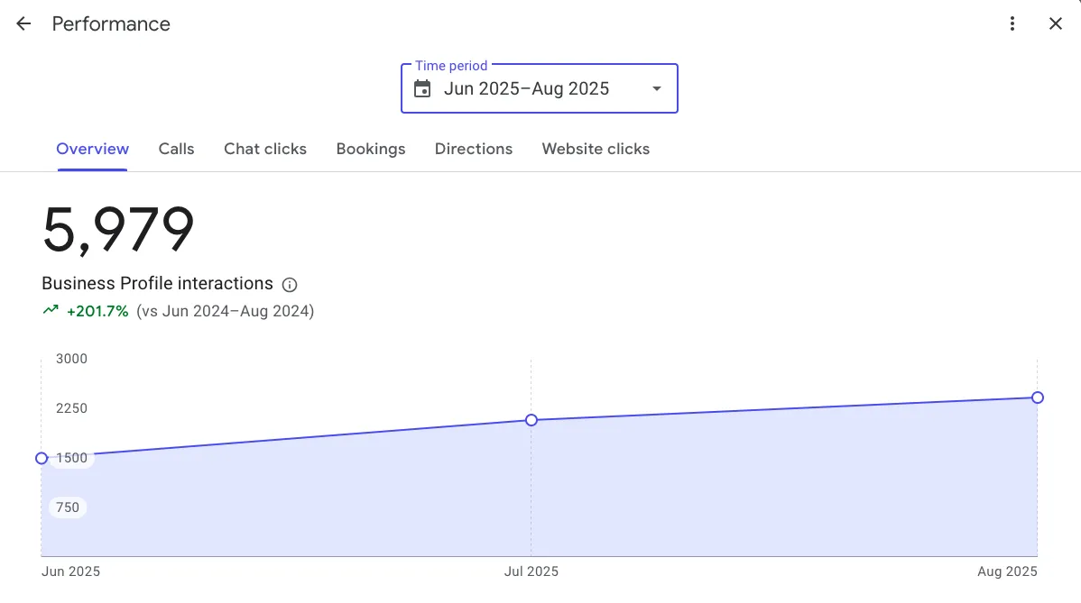Open the three-dot more options menu
The width and height of the screenshot is (1081, 603).
(x=1012, y=24)
